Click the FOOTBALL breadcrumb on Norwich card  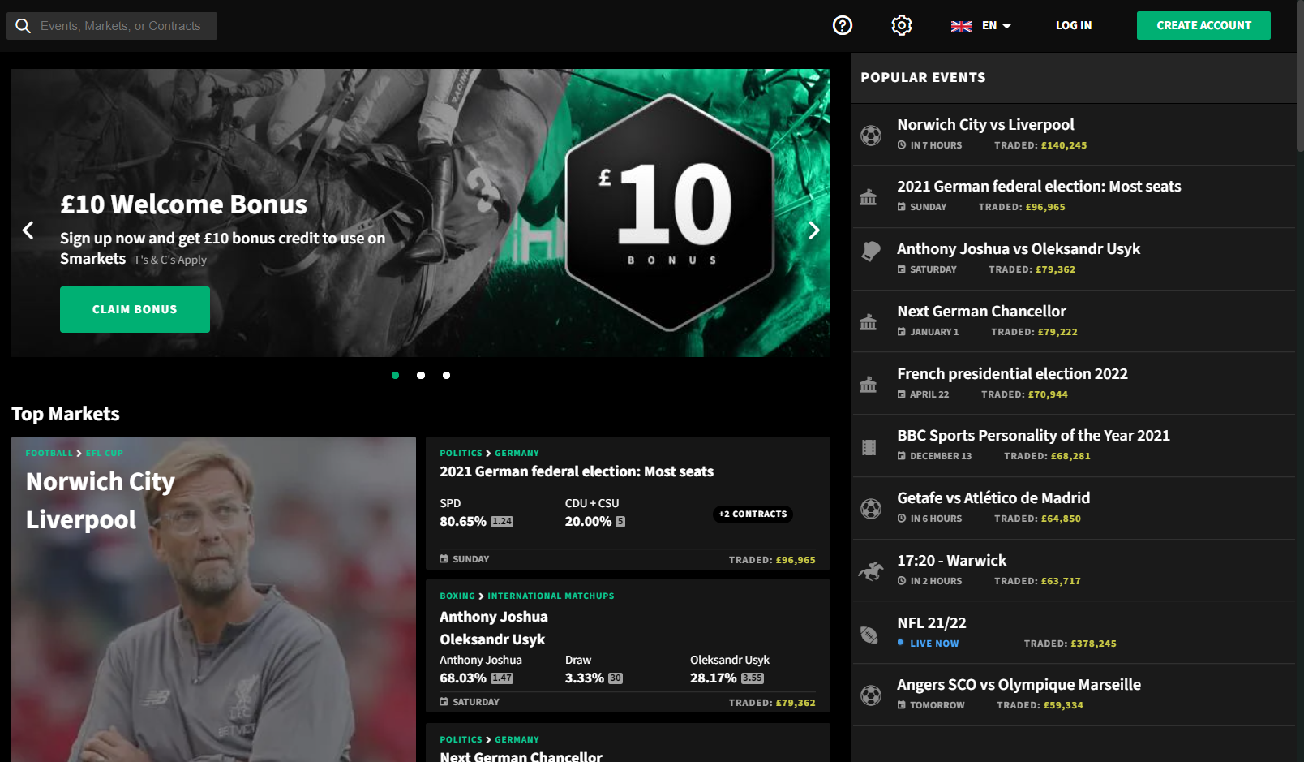tap(49, 454)
